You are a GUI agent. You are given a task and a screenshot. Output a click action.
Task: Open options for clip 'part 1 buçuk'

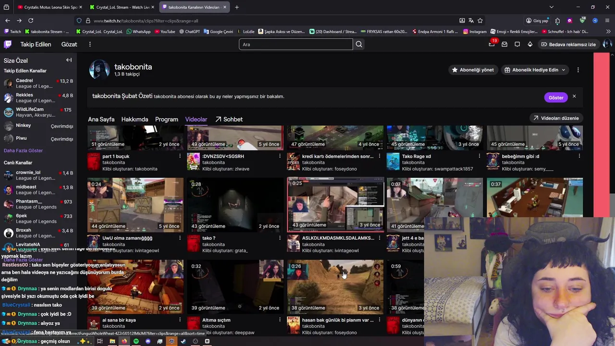point(180,156)
